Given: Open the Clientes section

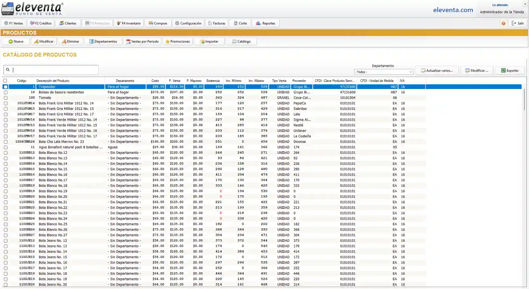Looking at the screenshot, I should pyautogui.click(x=68, y=23).
